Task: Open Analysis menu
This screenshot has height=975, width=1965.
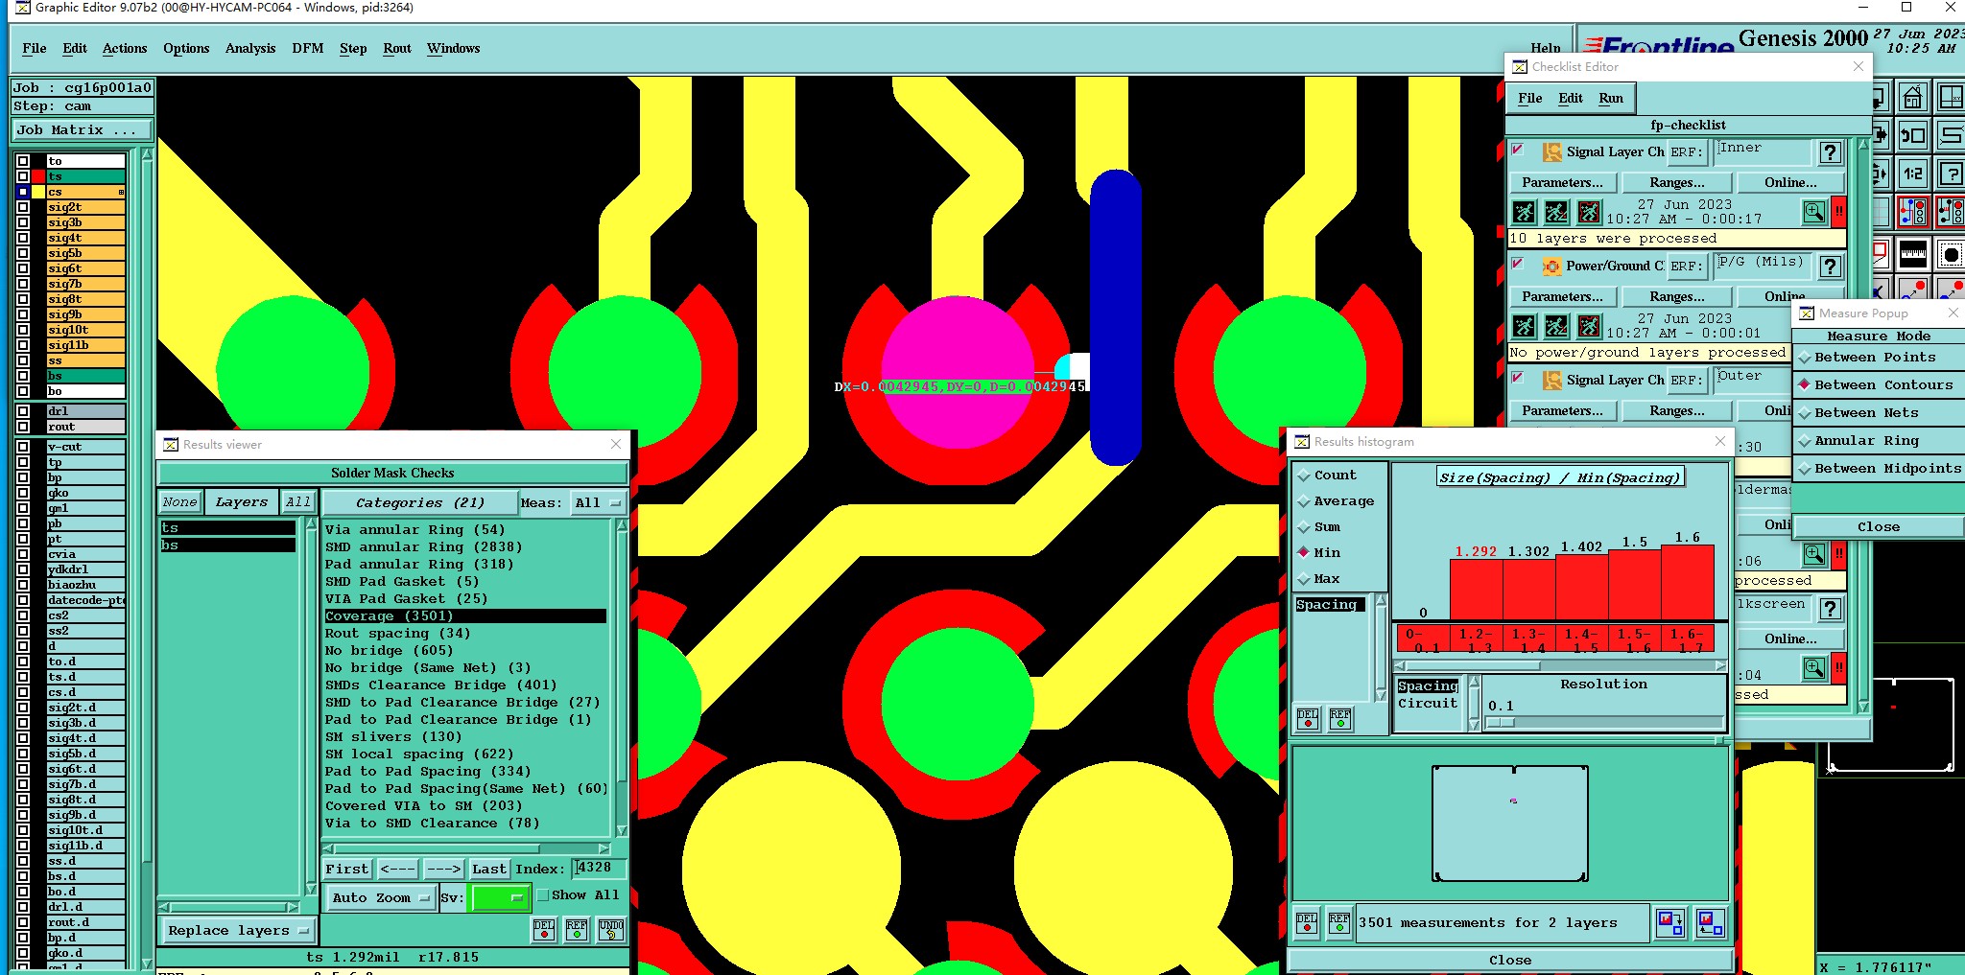Action: tap(250, 49)
